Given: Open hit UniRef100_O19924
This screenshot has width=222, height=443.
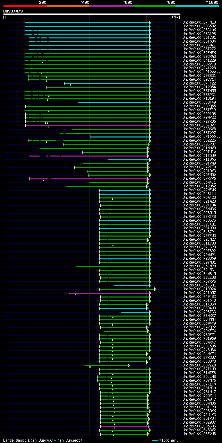Looking at the screenshot, I should pos(199,289).
